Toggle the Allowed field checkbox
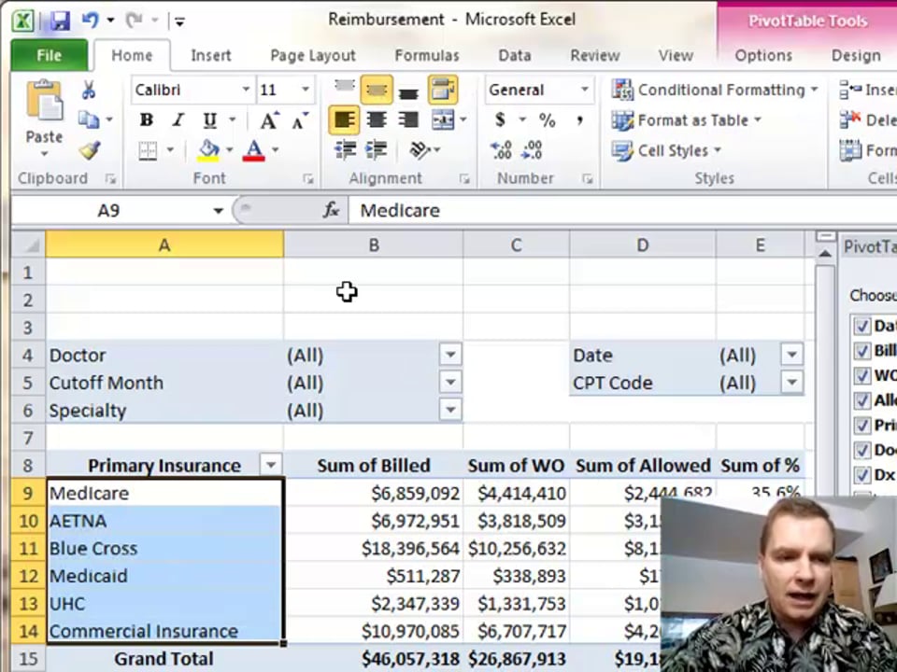Screen dimensions: 897x672 862,400
